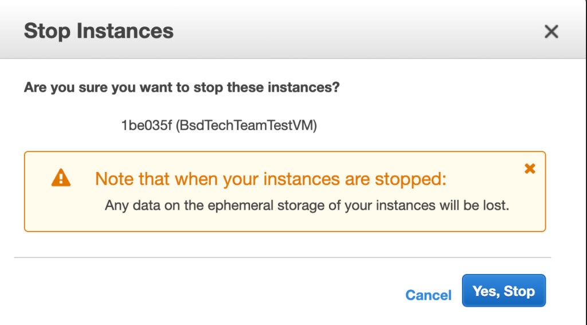This screenshot has height=325, width=587.
Task: Click the 'Are you sure' confirmation question
Action: click(x=182, y=87)
